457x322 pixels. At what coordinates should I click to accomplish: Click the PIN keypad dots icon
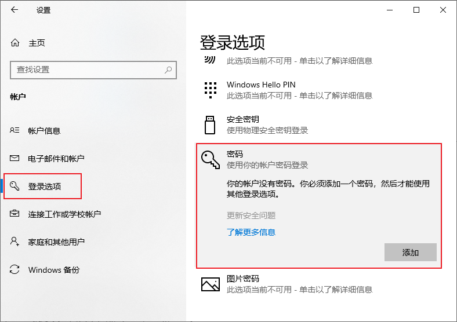coord(211,90)
